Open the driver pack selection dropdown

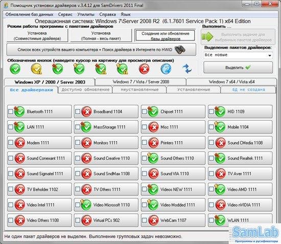click(x=238, y=55)
